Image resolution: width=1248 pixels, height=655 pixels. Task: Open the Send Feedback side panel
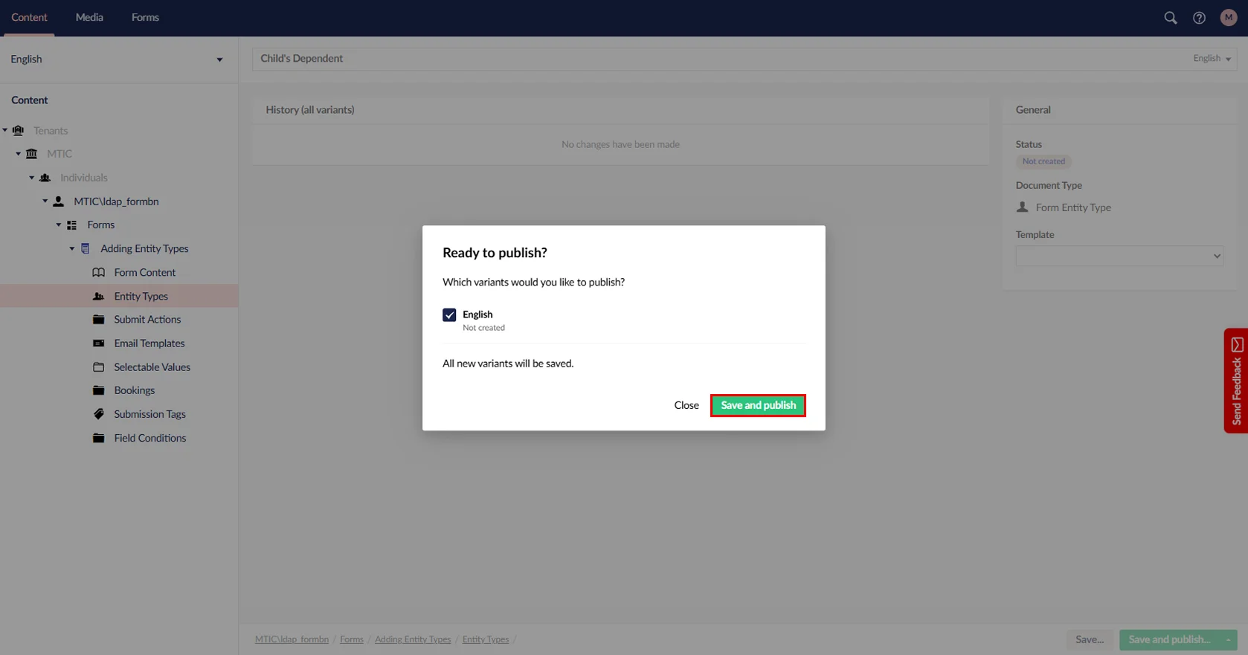1236,381
